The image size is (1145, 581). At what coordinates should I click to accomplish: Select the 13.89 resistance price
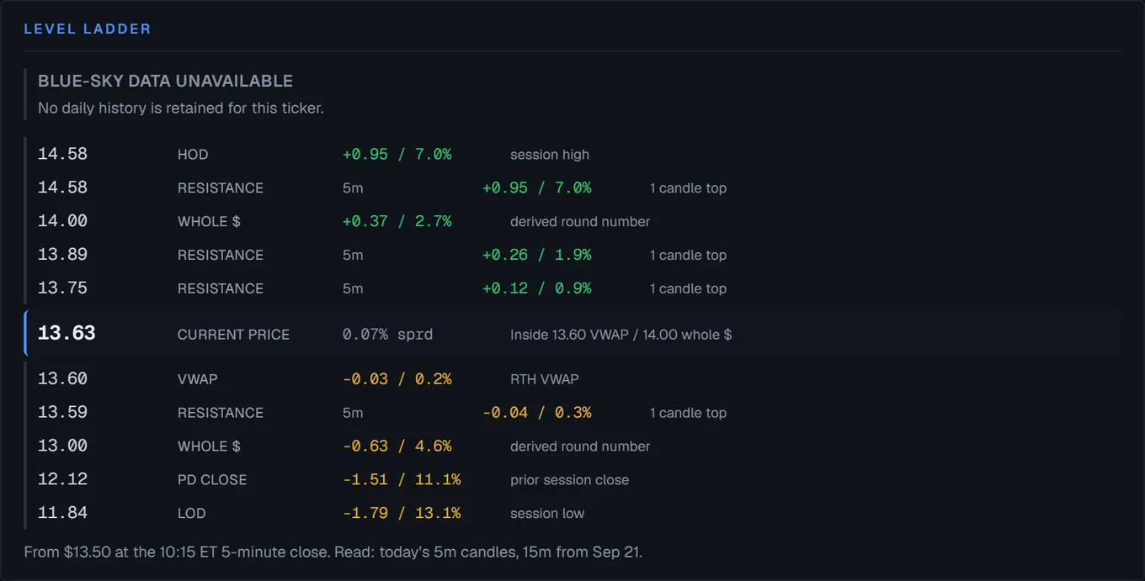coord(62,255)
